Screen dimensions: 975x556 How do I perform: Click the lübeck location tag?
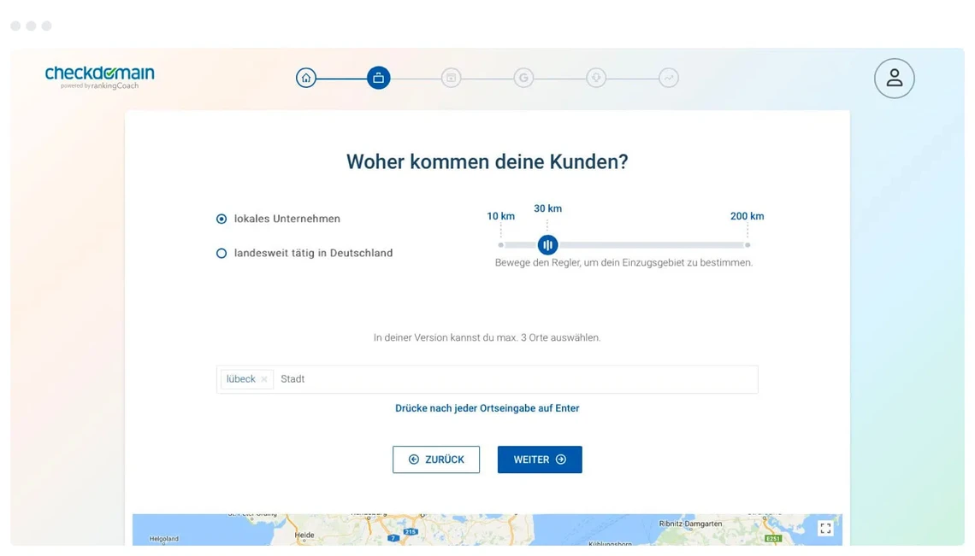pos(241,379)
